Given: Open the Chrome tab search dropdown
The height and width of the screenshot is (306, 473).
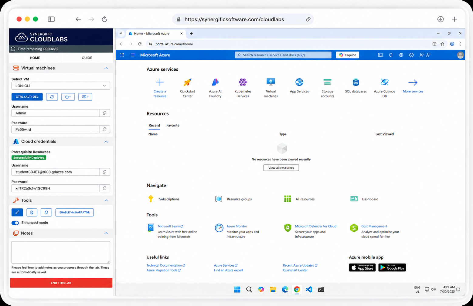Looking at the screenshot, I should click(x=121, y=33).
